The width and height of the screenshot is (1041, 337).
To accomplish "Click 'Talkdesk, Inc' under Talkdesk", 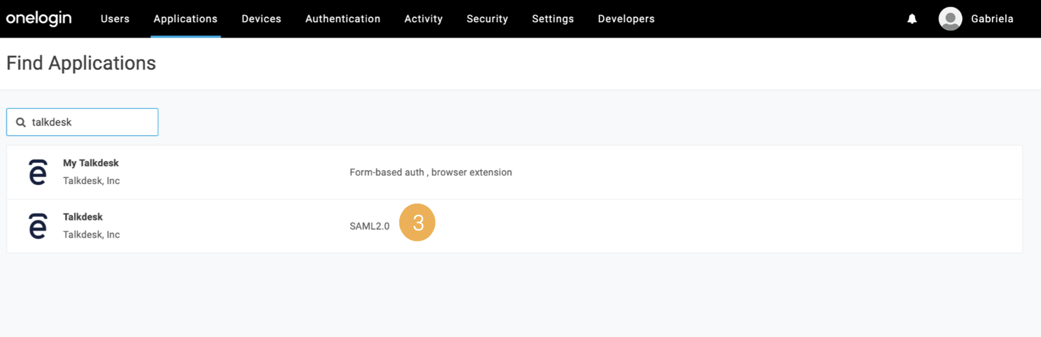I will pyautogui.click(x=92, y=235).
